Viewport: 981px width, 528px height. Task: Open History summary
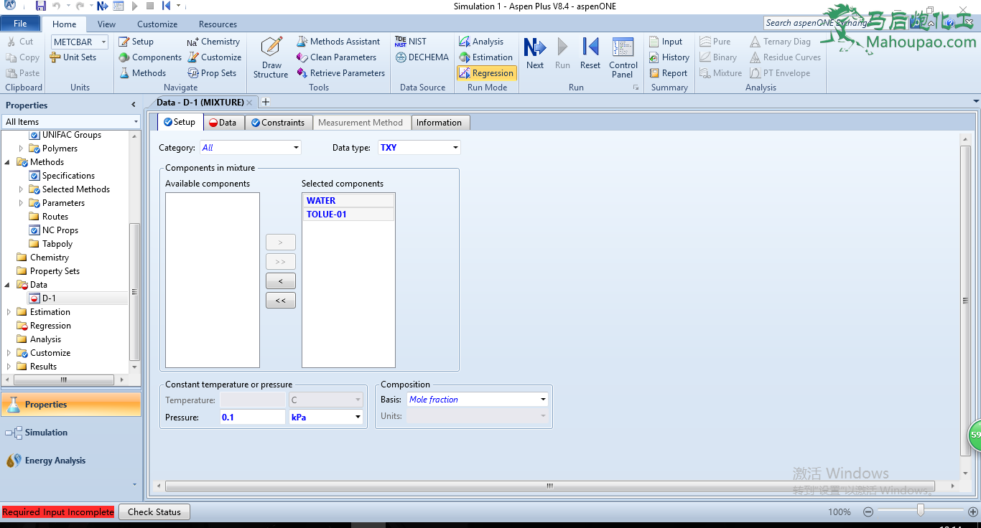tap(669, 57)
